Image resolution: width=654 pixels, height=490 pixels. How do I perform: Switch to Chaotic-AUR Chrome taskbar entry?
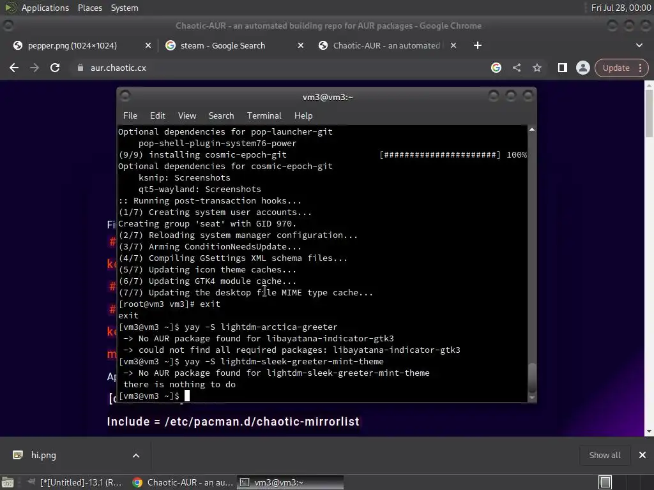(x=182, y=482)
